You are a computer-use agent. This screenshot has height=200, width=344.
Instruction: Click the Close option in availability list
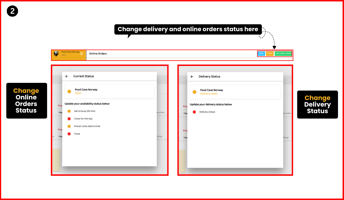point(77,134)
